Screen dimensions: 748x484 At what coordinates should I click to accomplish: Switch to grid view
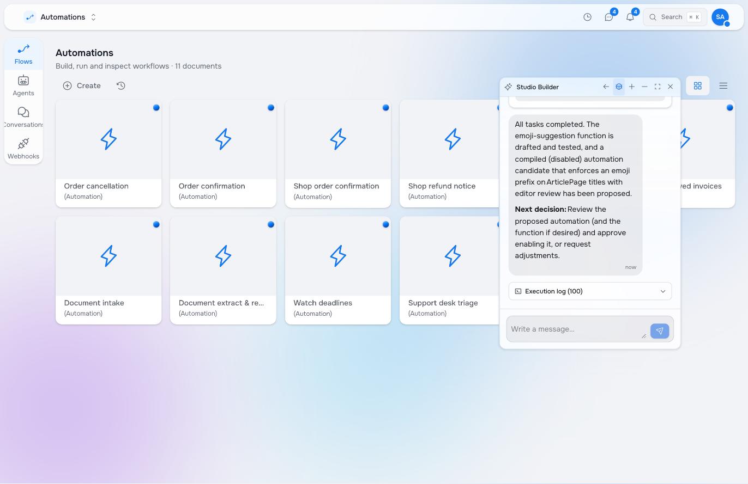pyautogui.click(x=697, y=85)
